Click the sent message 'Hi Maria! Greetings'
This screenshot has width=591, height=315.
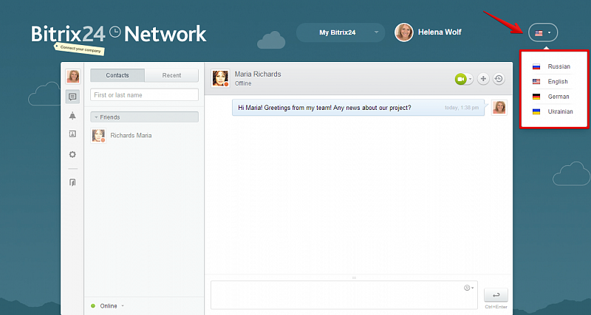358,108
